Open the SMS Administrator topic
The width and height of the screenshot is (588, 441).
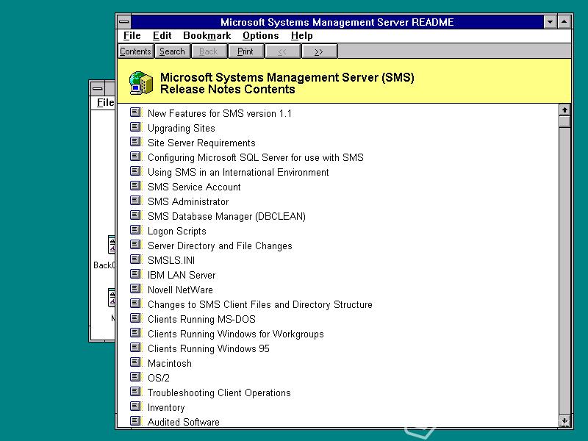[188, 201]
